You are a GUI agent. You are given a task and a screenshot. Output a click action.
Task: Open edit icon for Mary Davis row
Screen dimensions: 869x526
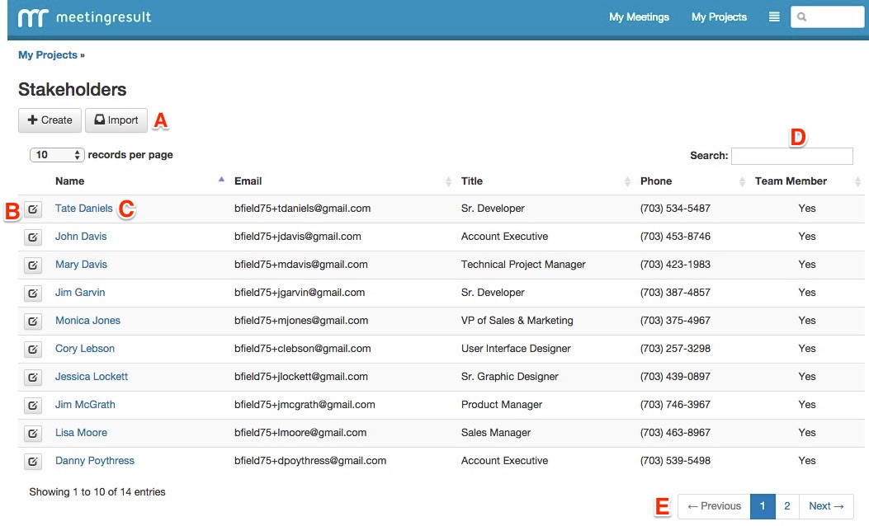pos(32,265)
